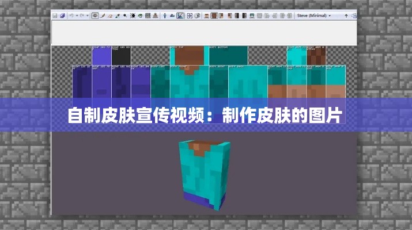Click the 3D torso model in the preview

pos(204,175)
